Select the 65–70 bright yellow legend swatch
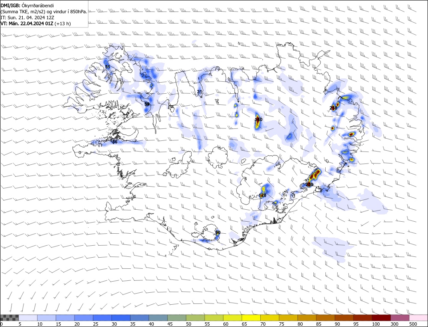The height and width of the screenshot is (327, 428). click(251, 318)
